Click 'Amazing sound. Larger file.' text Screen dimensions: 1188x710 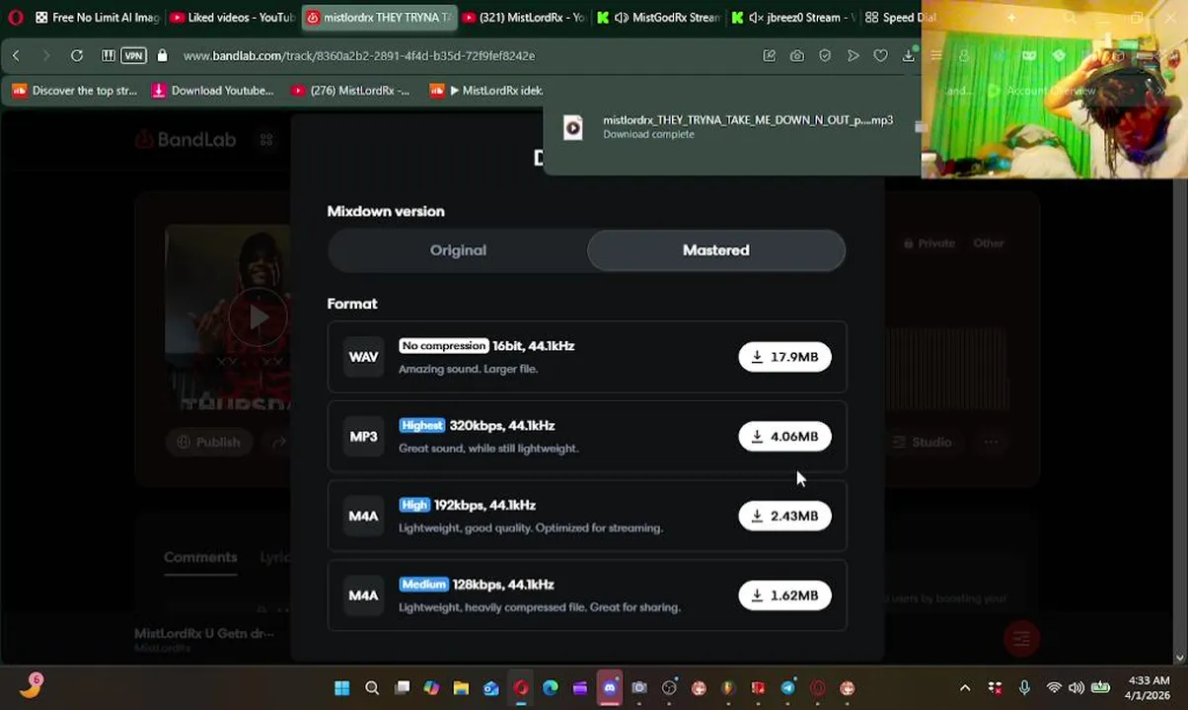(x=468, y=369)
